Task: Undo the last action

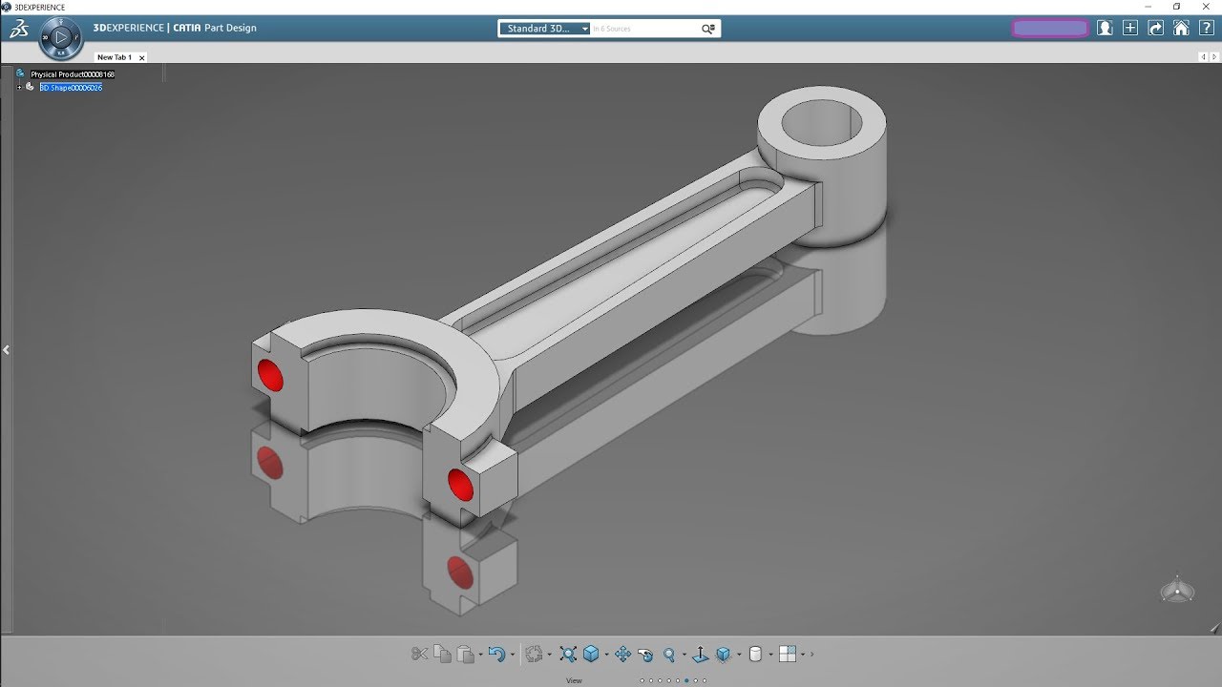Action: pyautogui.click(x=496, y=654)
